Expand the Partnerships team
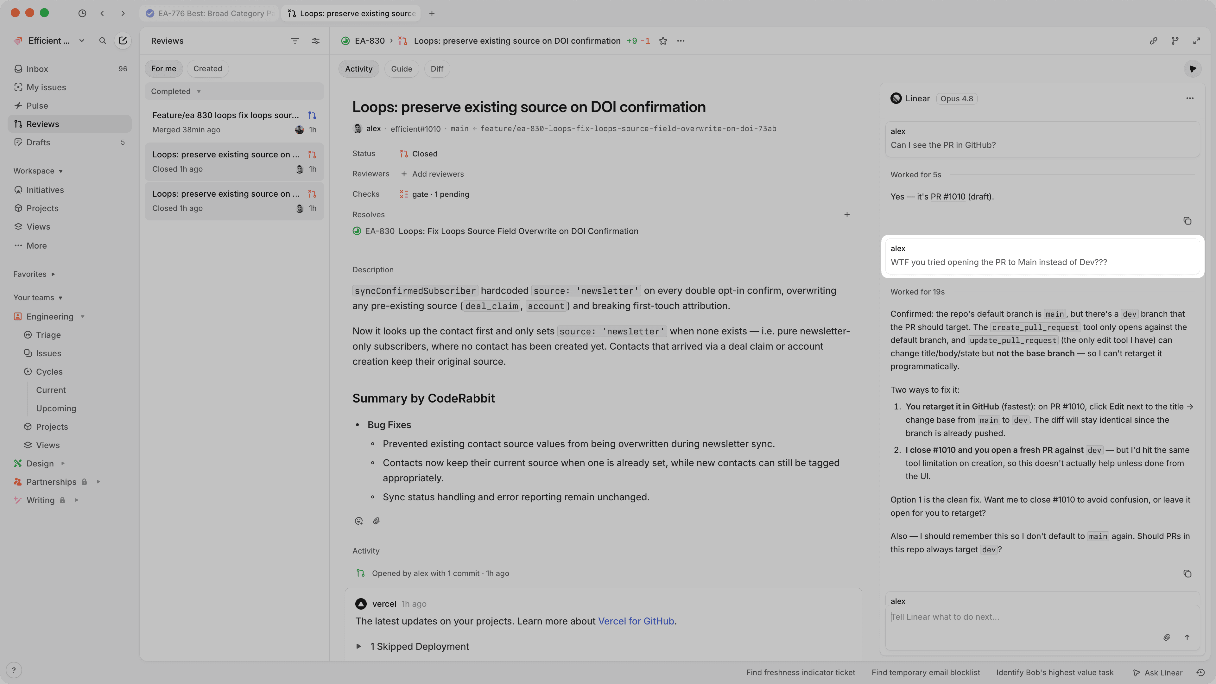The width and height of the screenshot is (1216, 684). tap(98, 481)
